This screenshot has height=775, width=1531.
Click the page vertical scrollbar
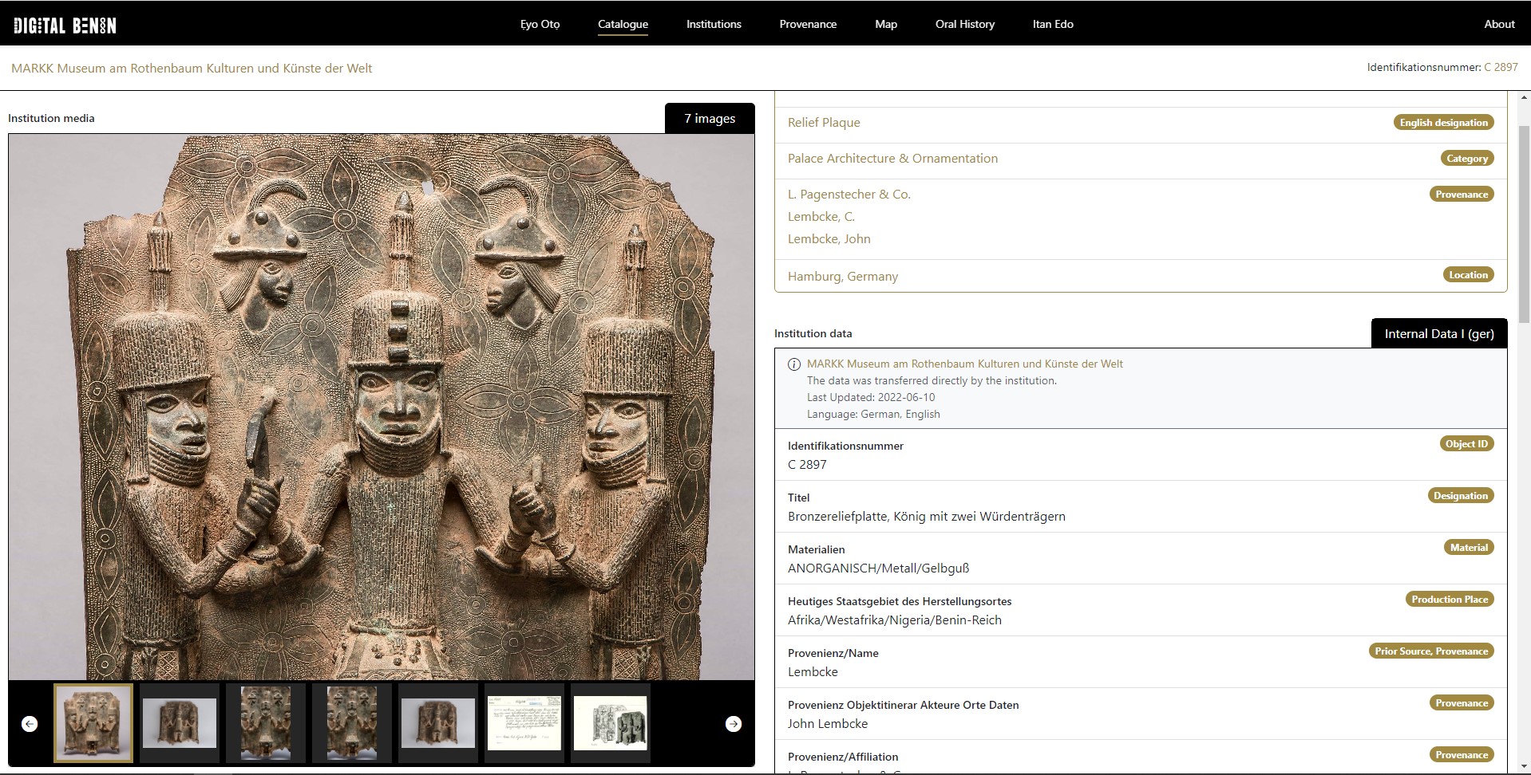pyautogui.click(x=1524, y=223)
